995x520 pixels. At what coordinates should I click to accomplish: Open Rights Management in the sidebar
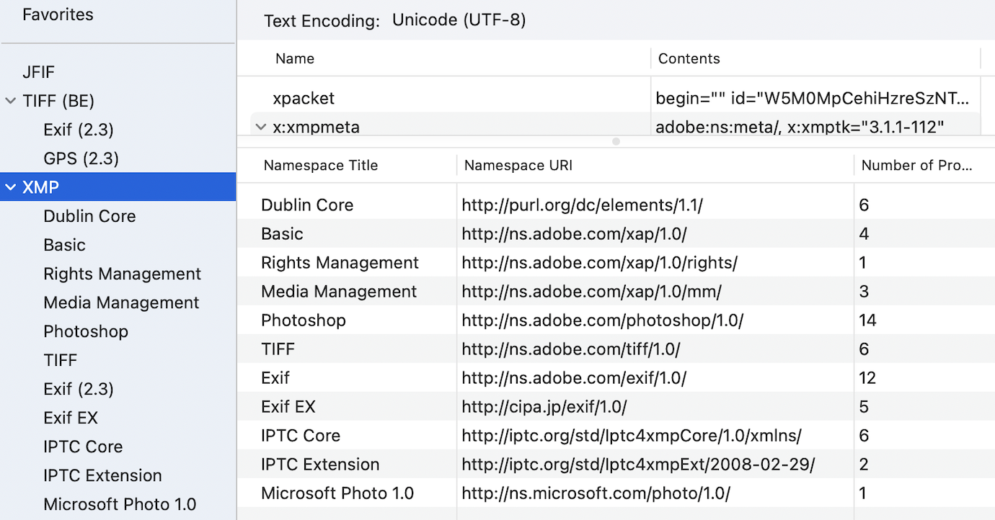click(x=122, y=274)
